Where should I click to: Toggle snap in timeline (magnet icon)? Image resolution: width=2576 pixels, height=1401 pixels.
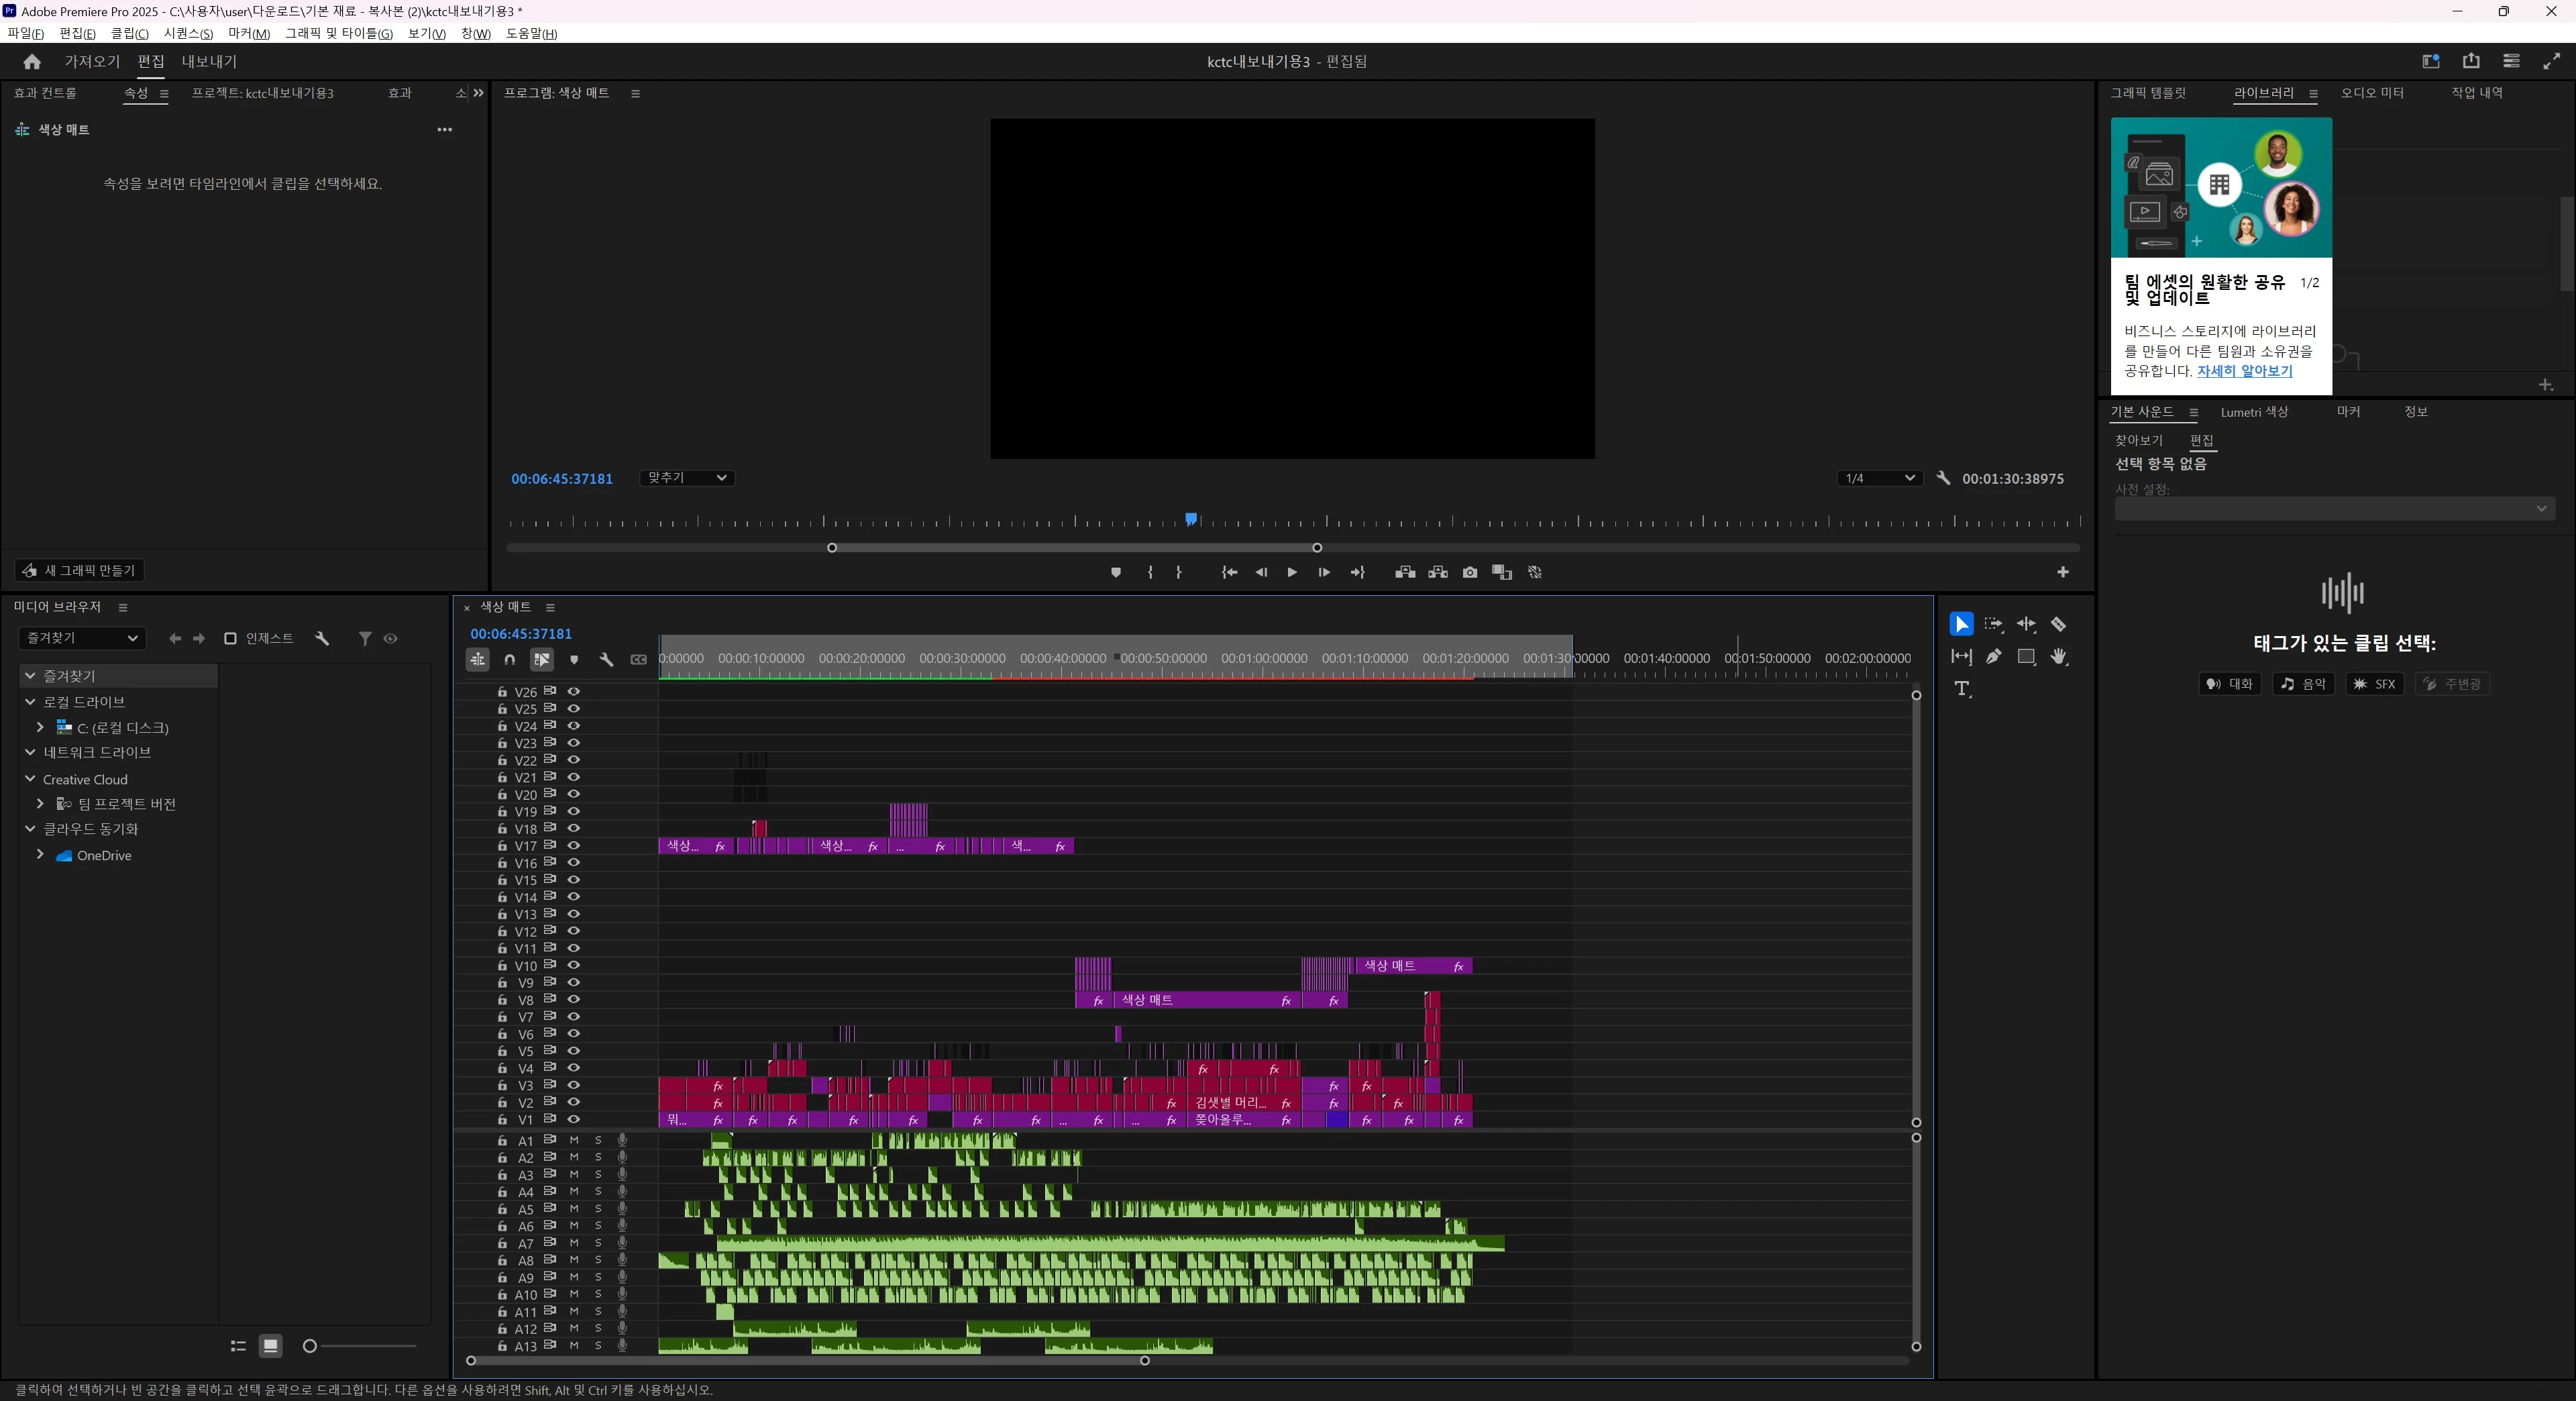[x=509, y=659]
